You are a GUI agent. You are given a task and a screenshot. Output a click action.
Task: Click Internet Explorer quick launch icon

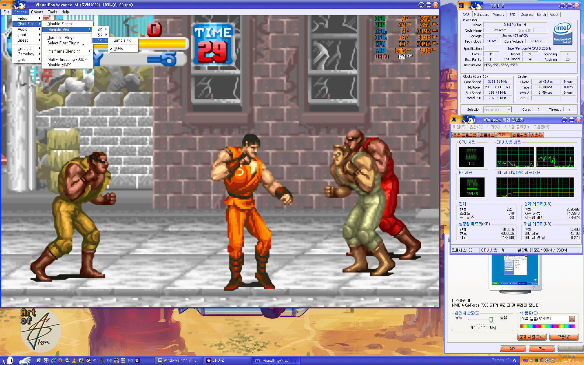pyautogui.click(x=53, y=360)
